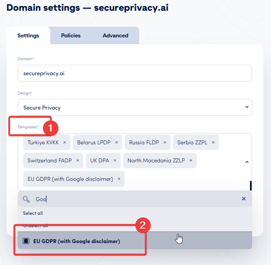Screen dimensions: 271x265
Task: Remove the Turkiye KVKK template tag
Action: pyautogui.click(x=65, y=143)
